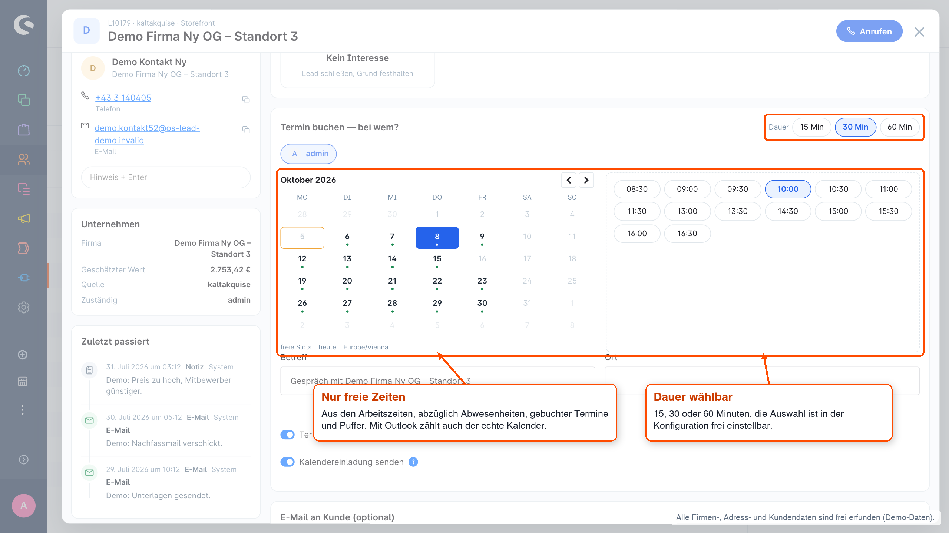This screenshot has height=533, width=949.
Task: Open the store building icon in sidebar
Action: (x=23, y=381)
